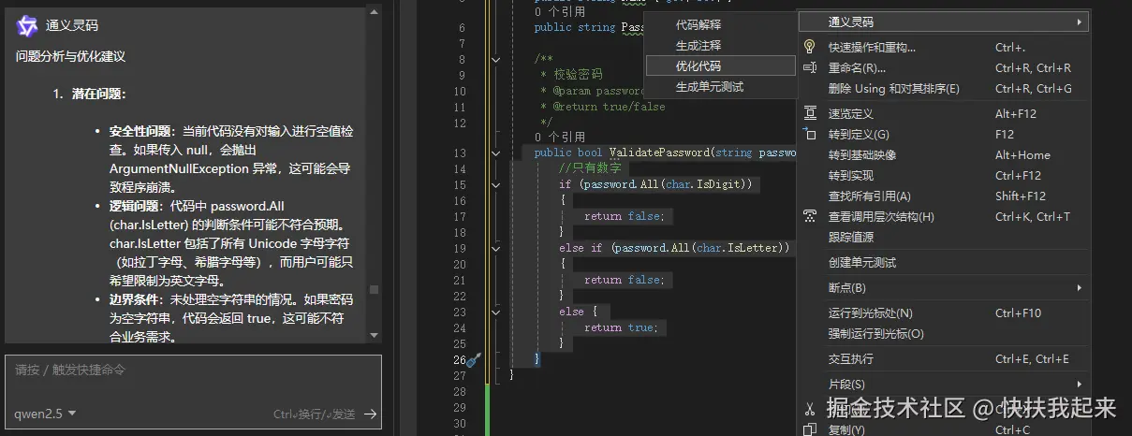Click the 问题分析与优化建议 heading in chat
Image resolution: width=1132 pixels, height=436 pixels.
[x=70, y=56]
